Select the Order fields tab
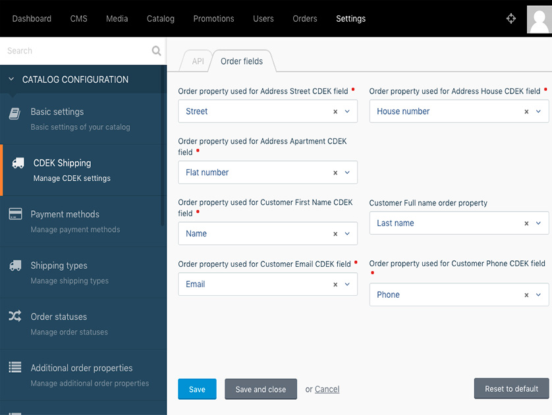Image resolution: width=552 pixels, height=415 pixels. pos(242,61)
